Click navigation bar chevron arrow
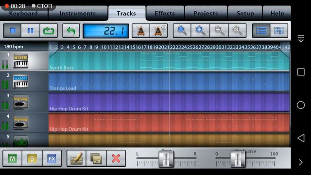Image resolution: width=311 pixels, height=175 pixels. tap(301, 162)
